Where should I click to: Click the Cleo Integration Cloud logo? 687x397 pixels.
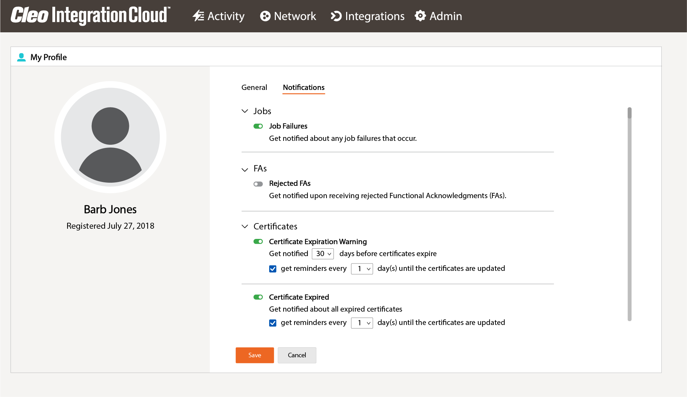pyautogui.click(x=90, y=16)
